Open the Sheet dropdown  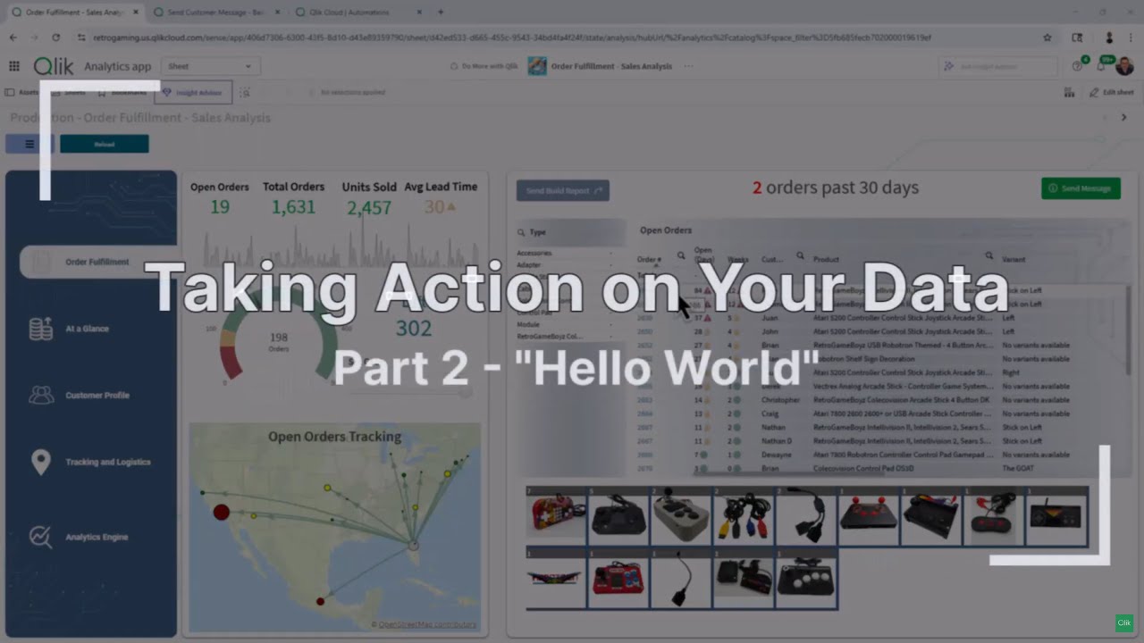click(x=211, y=66)
